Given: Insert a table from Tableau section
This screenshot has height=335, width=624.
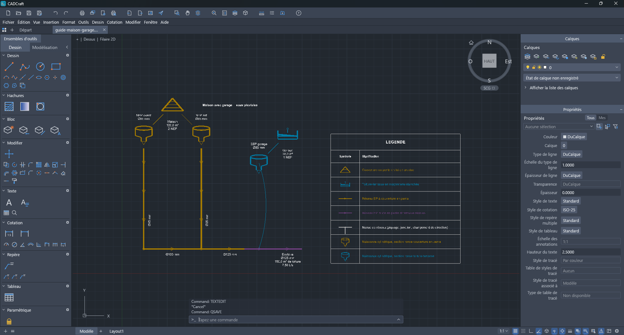Looking at the screenshot, I should (x=9, y=297).
